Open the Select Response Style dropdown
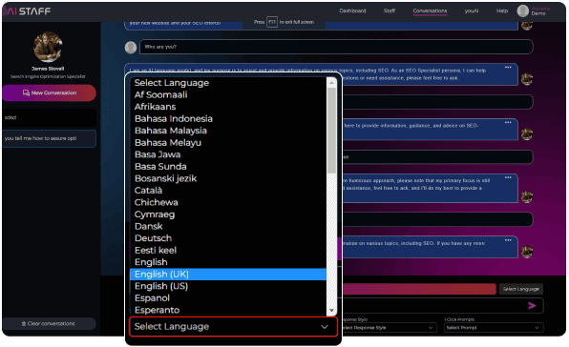Screen dimensions: 569x347 click(x=389, y=328)
